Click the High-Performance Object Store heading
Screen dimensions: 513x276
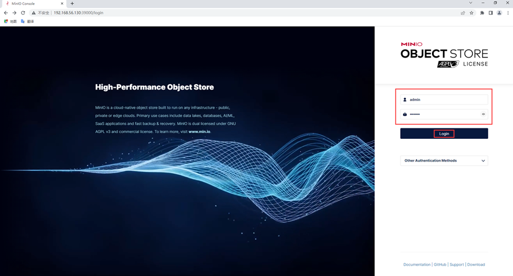154,87
